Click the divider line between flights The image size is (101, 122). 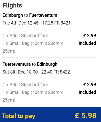[49, 58]
